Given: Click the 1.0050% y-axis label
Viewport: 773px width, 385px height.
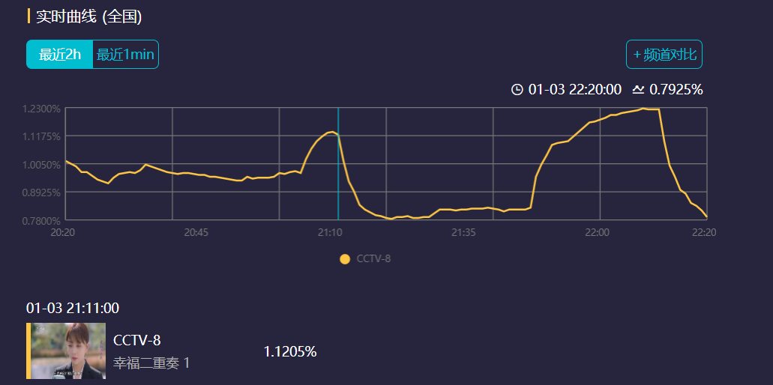Looking at the screenshot, I should 41,165.
